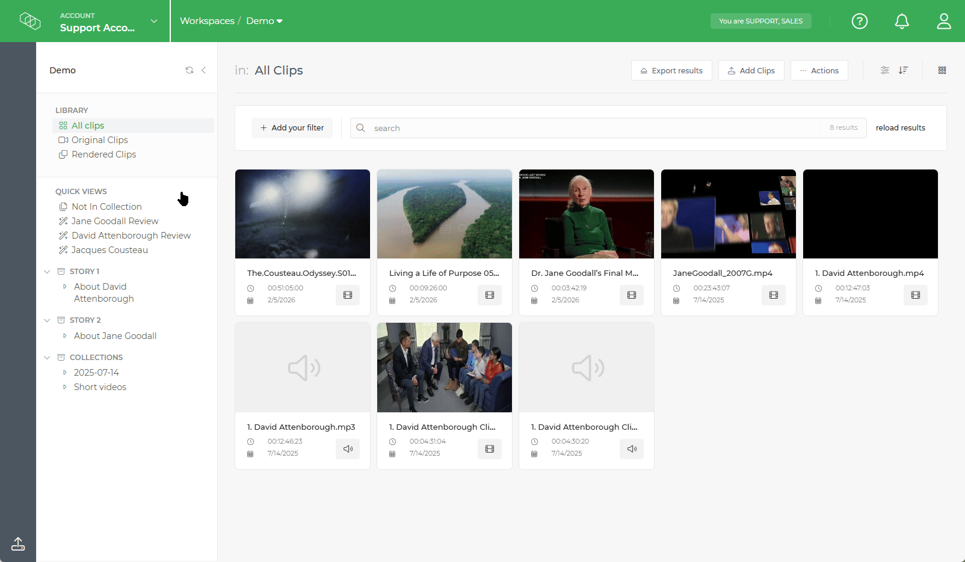Switch to grid view layout icon

[942, 70]
